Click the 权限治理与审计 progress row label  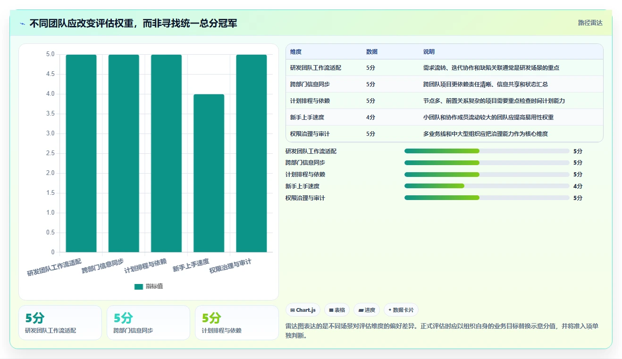tap(305, 198)
